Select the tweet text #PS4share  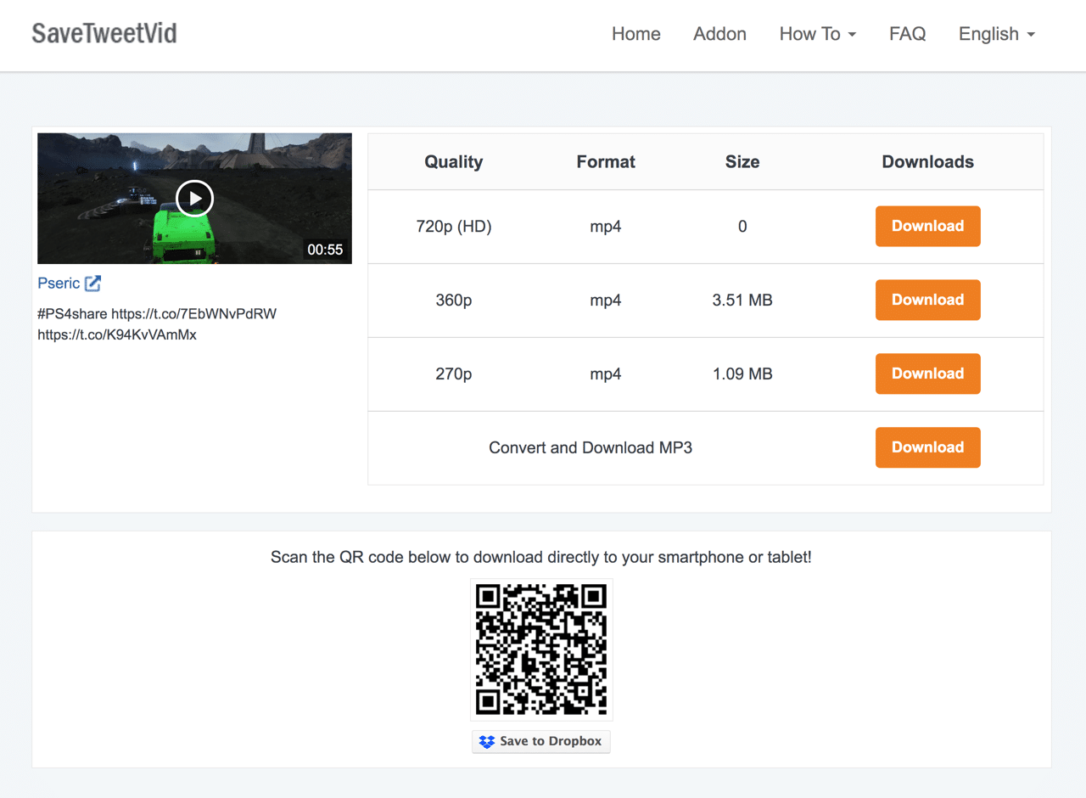[72, 314]
